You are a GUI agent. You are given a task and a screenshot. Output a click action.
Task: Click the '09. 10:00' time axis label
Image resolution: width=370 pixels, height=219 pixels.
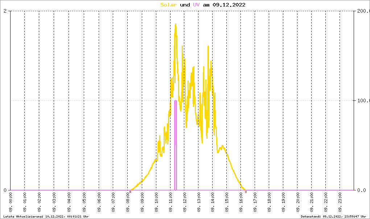click(x=156, y=202)
